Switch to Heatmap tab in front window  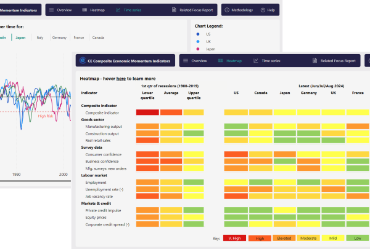(230, 61)
